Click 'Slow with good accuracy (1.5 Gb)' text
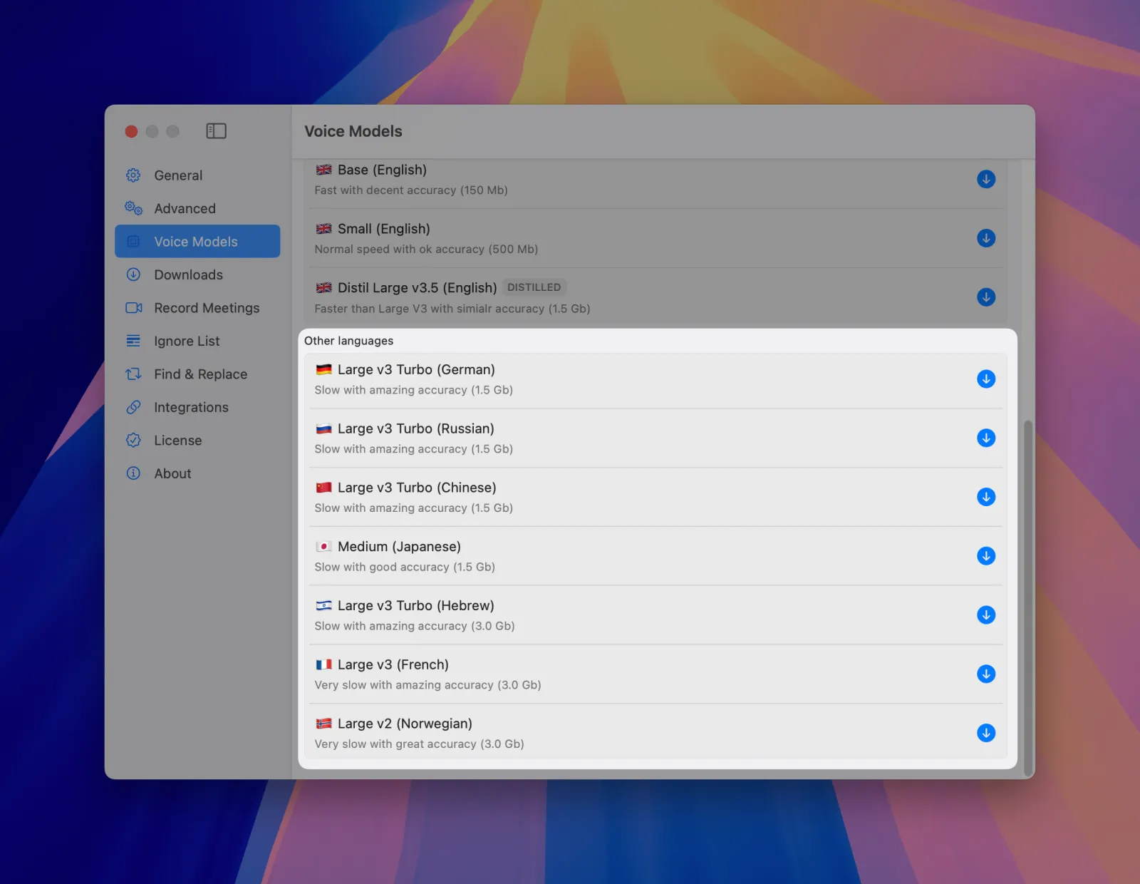The height and width of the screenshot is (884, 1140). (405, 567)
